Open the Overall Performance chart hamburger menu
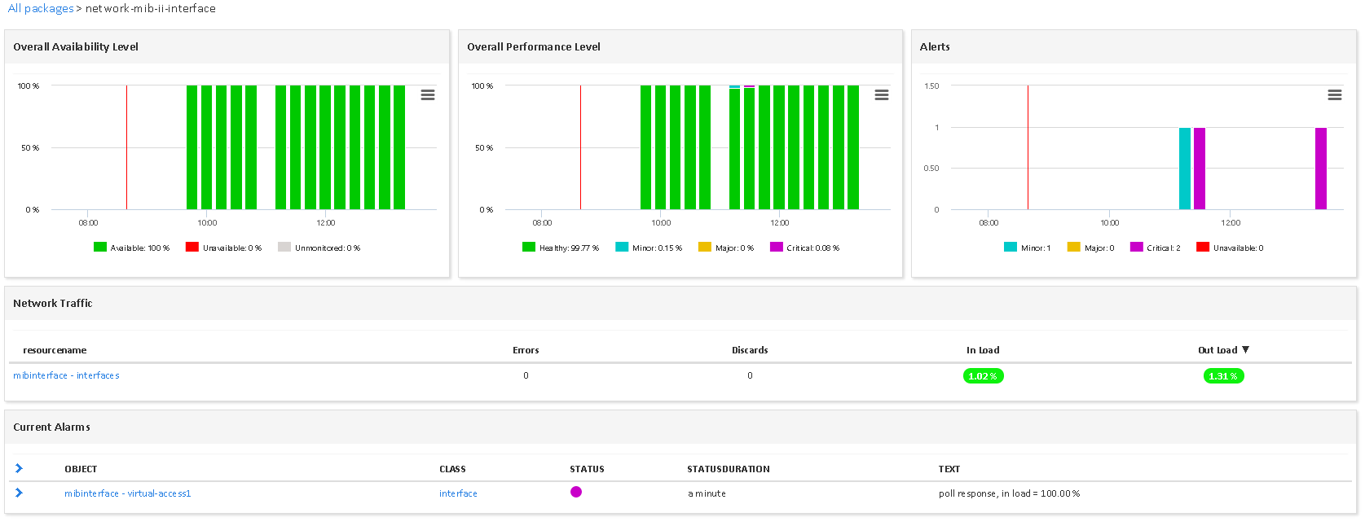This screenshot has height=526, width=1365. (x=881, y=95)
